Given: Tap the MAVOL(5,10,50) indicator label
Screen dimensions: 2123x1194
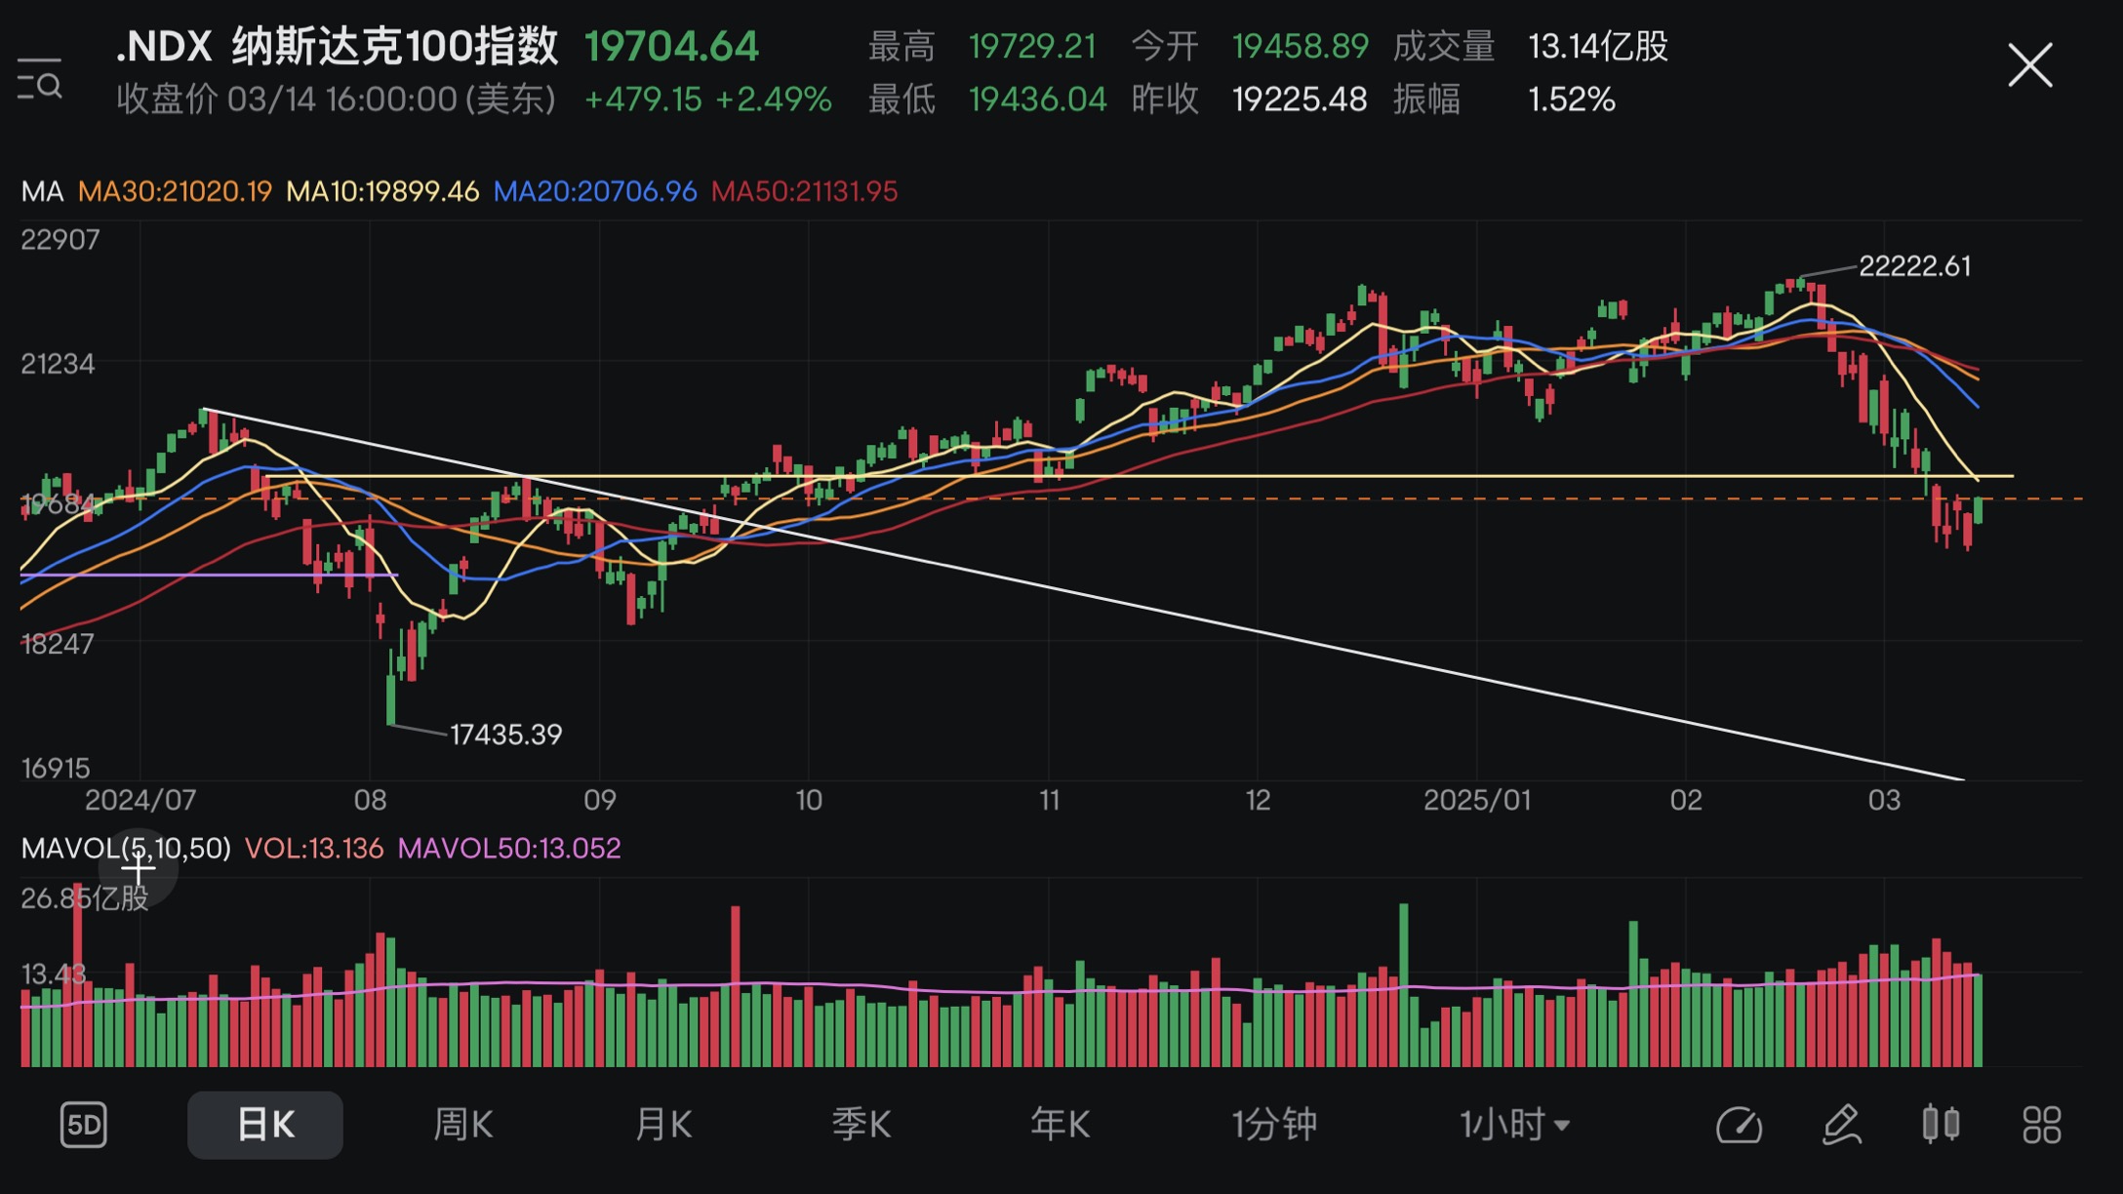Looking at the screenshot, I should (x=126, y=848).
